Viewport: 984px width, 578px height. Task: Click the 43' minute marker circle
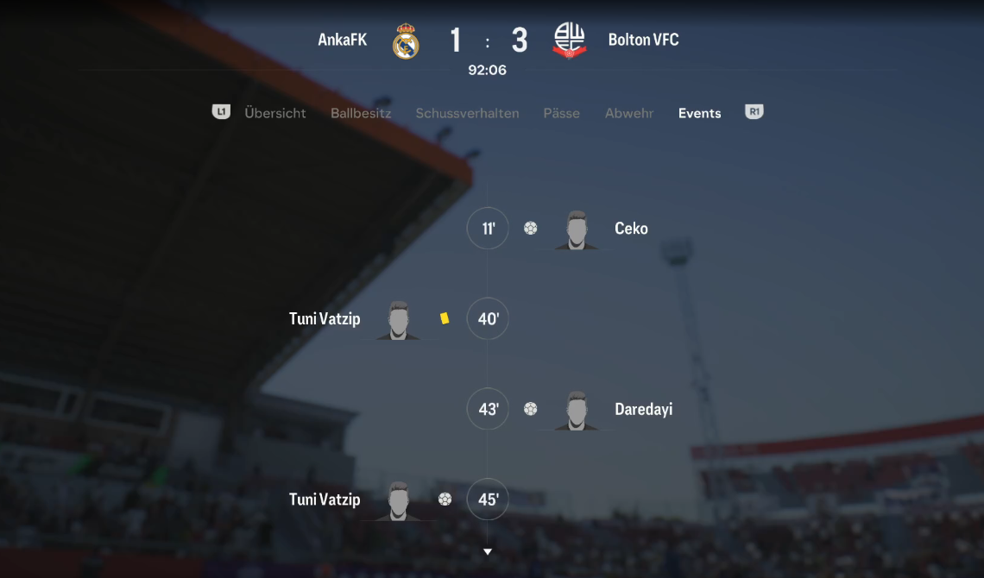pos(488,409)
